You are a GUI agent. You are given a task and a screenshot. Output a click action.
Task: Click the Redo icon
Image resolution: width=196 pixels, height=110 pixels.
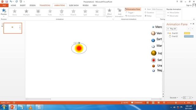pyautogui.click(x=17, y=2)
